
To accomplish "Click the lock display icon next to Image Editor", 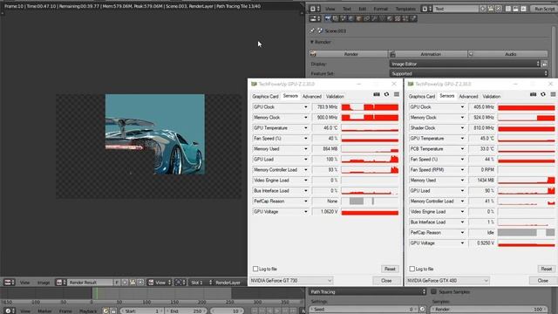I will click(544, 64).
